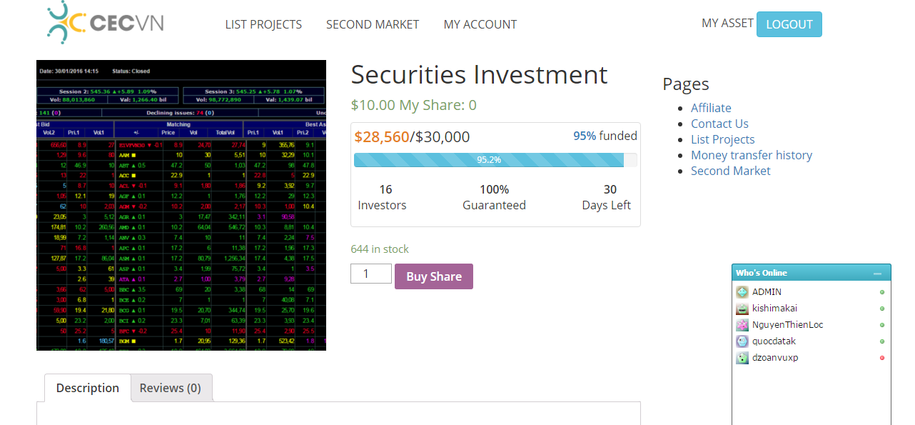The image size is (915, 425).
Task: Open the My Account menu item
Action: (x=480, y=24)
